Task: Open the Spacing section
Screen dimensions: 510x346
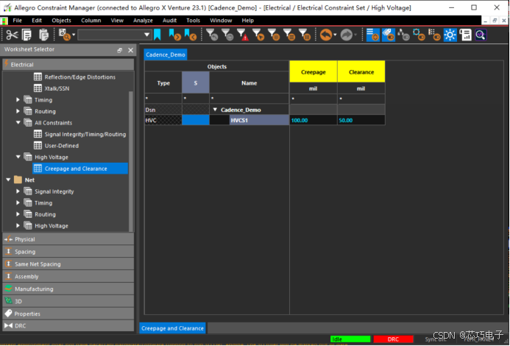Action: click(x=68, y=252)
